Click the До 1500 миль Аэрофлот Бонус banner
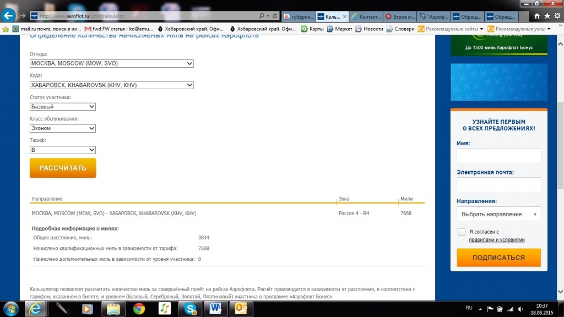Viewport: 564px width, 317px height. [499, 46]
